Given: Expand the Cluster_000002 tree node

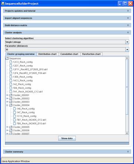Looking at the screenshot, I should coord(7,98).
